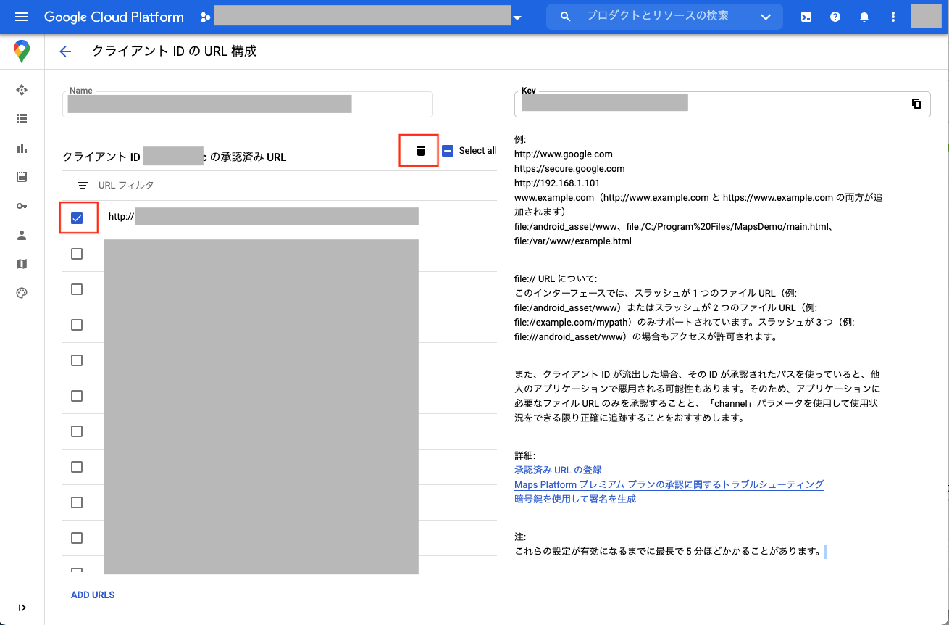Click the URL filter icon
949x625 pixels.
pos(83,186)
